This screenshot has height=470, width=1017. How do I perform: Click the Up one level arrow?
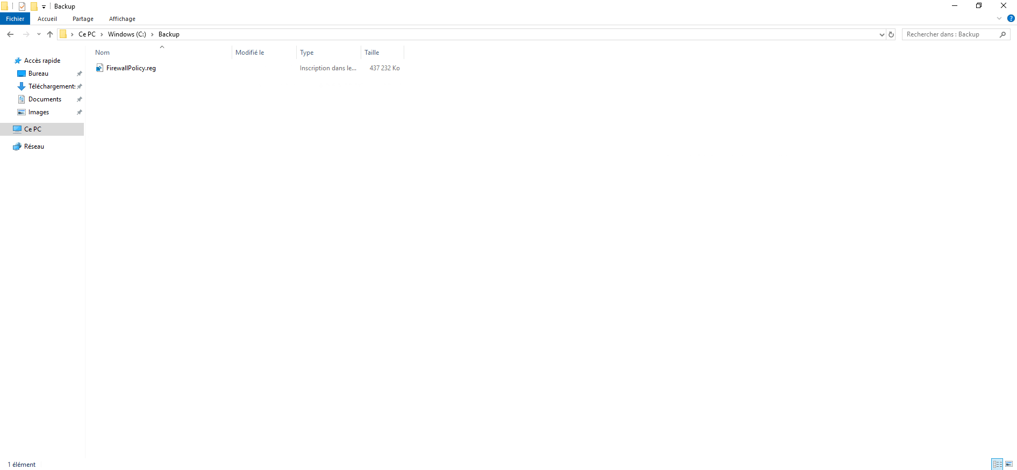click(x=50, y=34)
